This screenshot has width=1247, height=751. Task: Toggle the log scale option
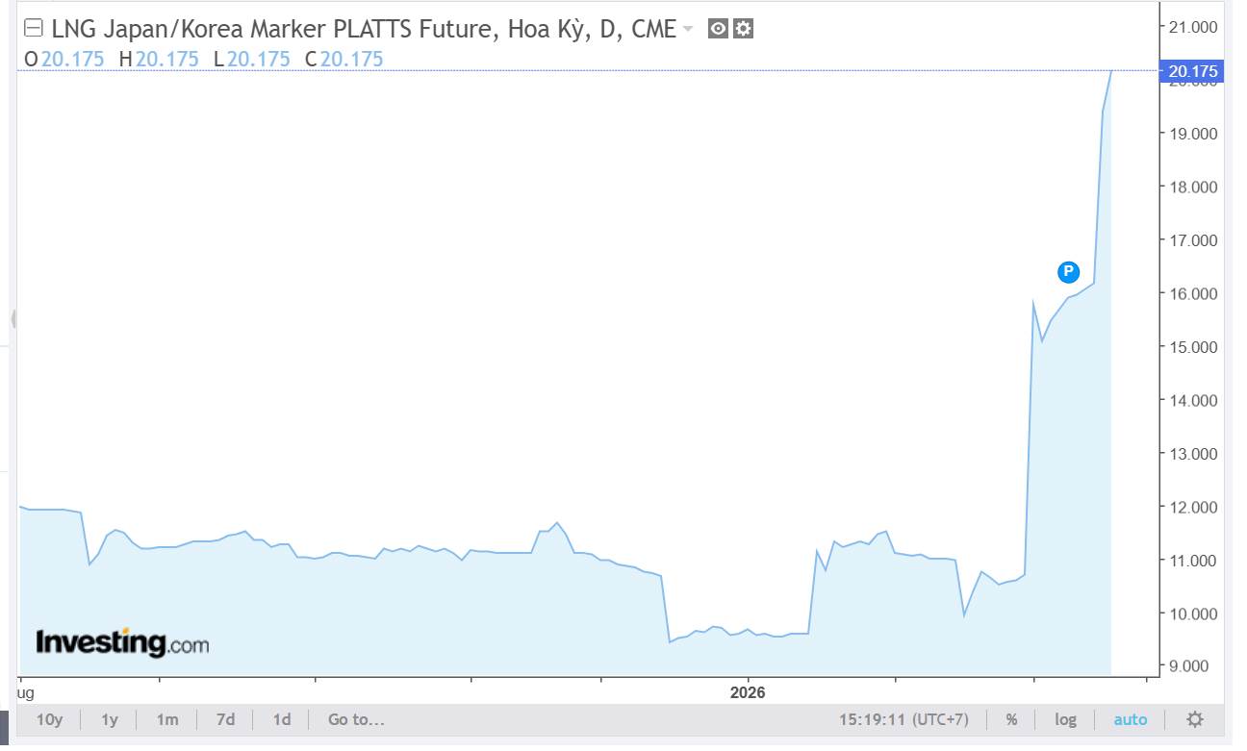[x=1065, y=719]
